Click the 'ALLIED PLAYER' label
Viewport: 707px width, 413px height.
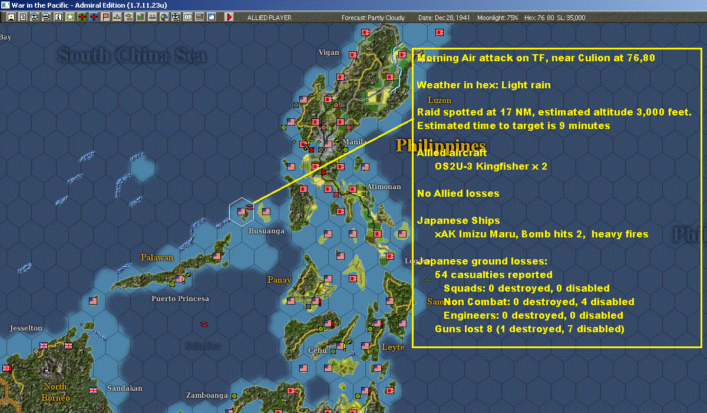269,18
